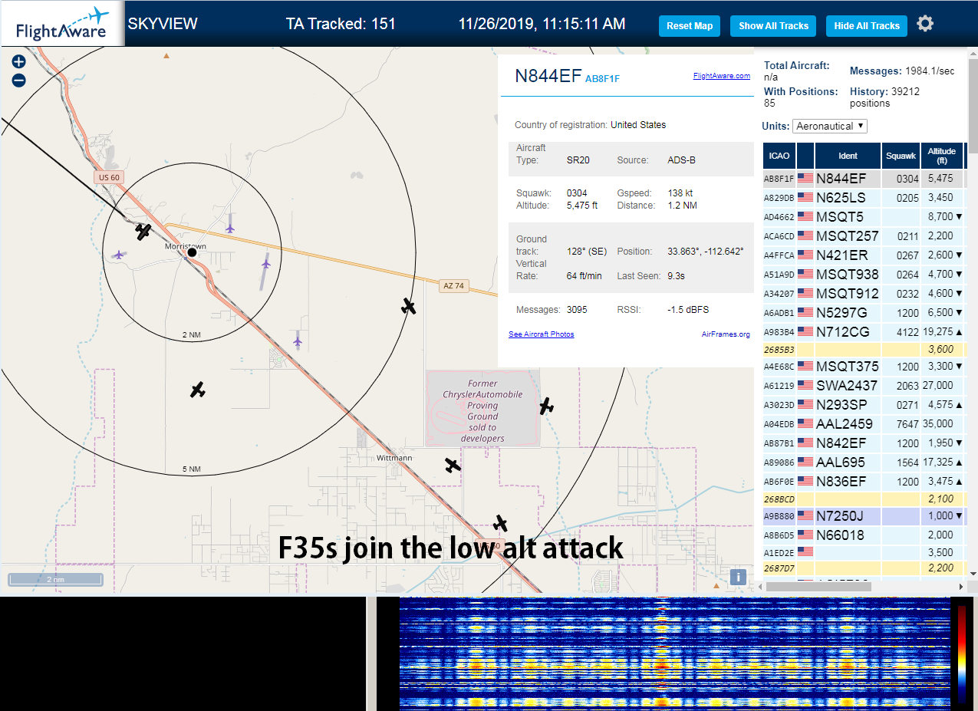Click the US flag in N844EF row
978x711 pixels.
tap(805, 179)
